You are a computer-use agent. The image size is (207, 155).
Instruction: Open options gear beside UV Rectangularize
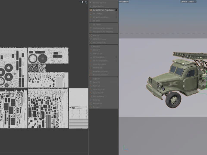point(116,61)
